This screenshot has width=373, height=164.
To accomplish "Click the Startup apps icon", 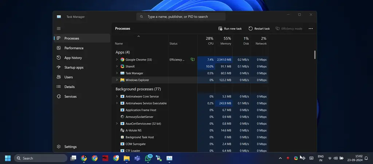I will point(59,67).
